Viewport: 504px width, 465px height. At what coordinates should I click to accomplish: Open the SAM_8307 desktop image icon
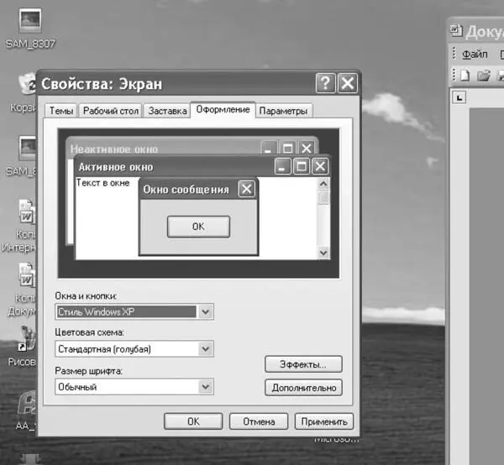click(x=30, y=21)
